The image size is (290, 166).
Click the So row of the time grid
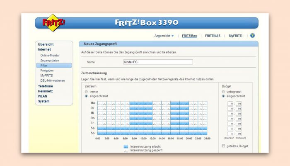[x=152, y=133]
